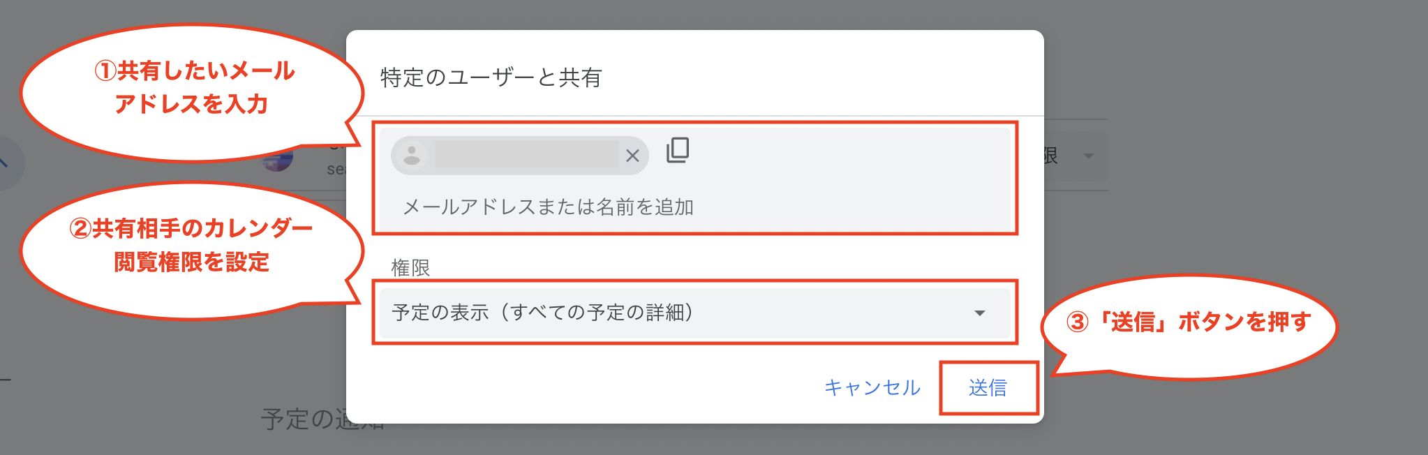Click the ③「送信」ボタンを押す callout

(1188, 322)
